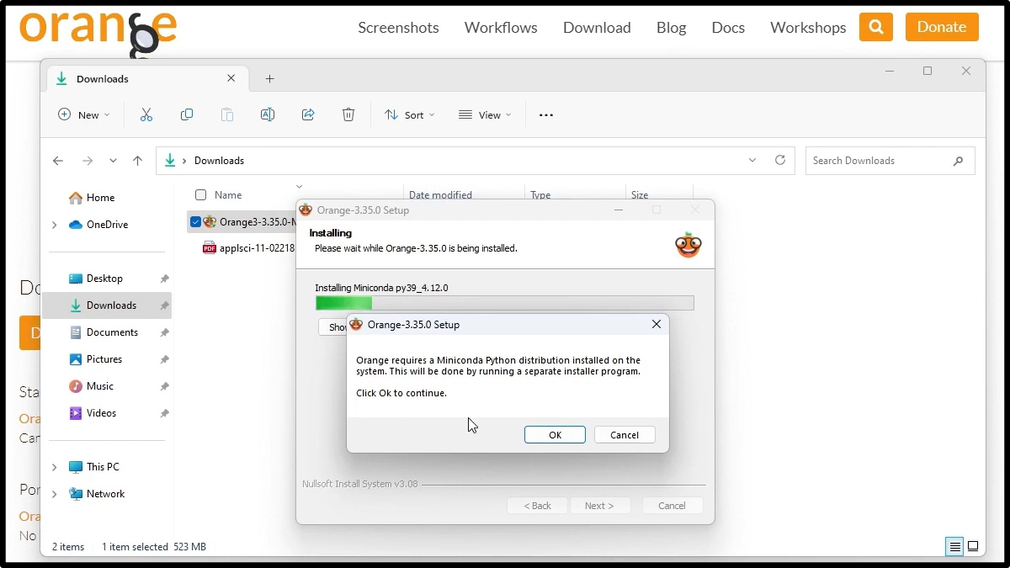The width and height of the screenshot is (1010, 568).
Task: Select Network in the navigation pane
Action: click(105, 494)
